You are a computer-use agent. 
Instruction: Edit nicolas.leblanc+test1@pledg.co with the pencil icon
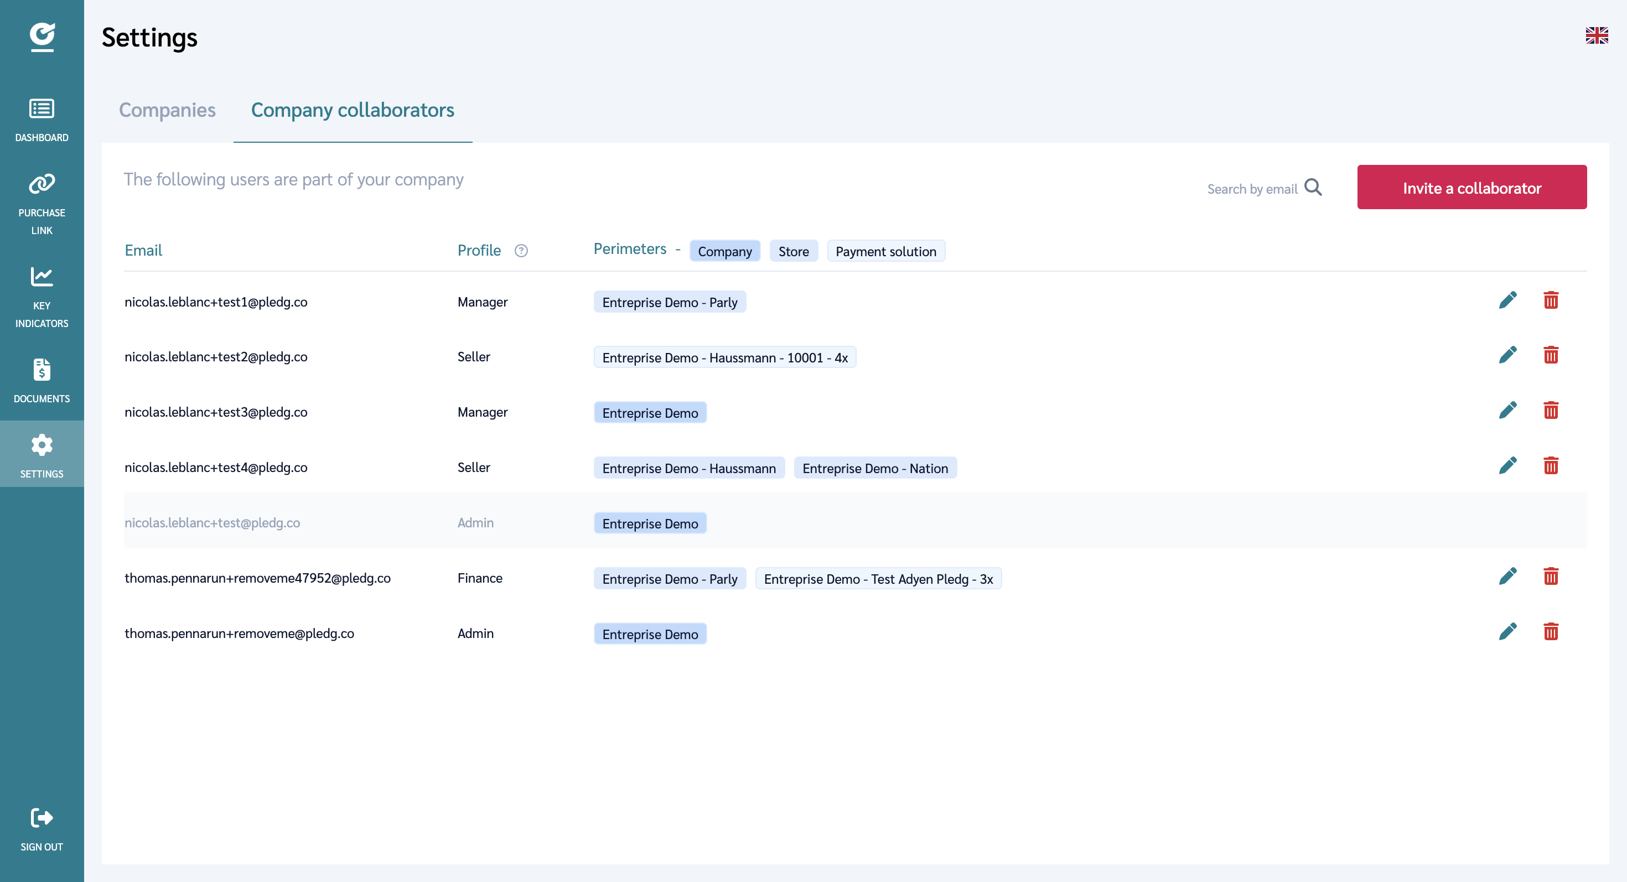(x=1509, y=300)
